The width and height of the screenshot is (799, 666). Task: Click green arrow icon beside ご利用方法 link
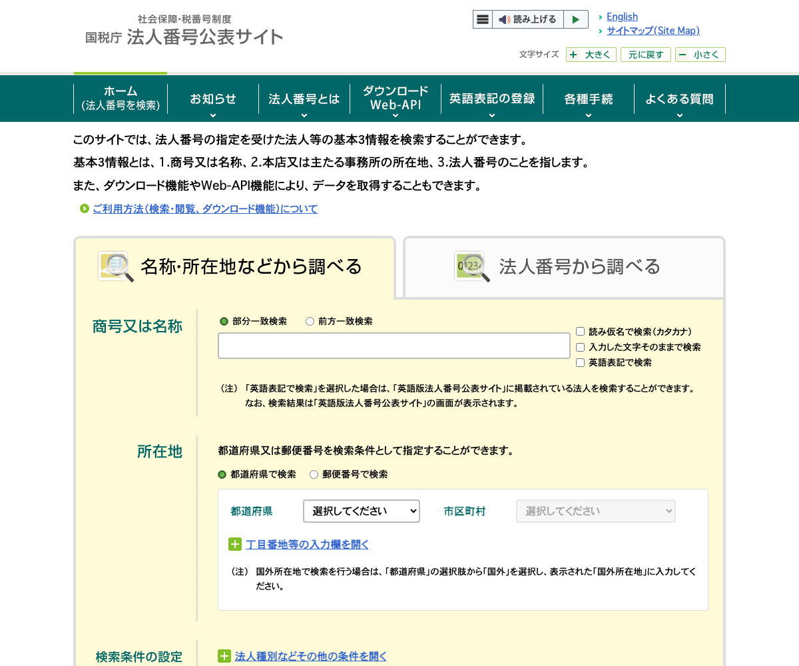tap(85, 209)
